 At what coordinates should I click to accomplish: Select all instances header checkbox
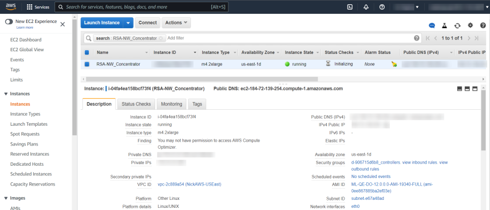[87, 52]
